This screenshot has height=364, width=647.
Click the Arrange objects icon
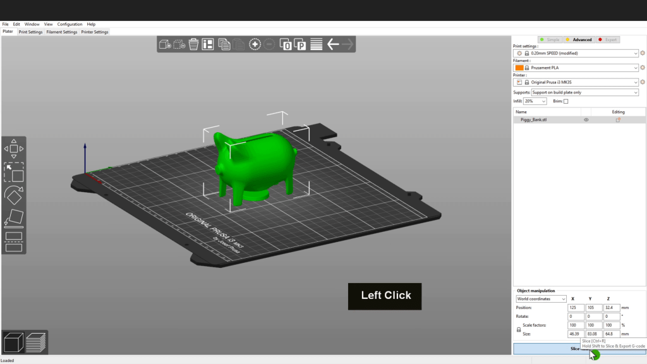click(x=208, y=44)
